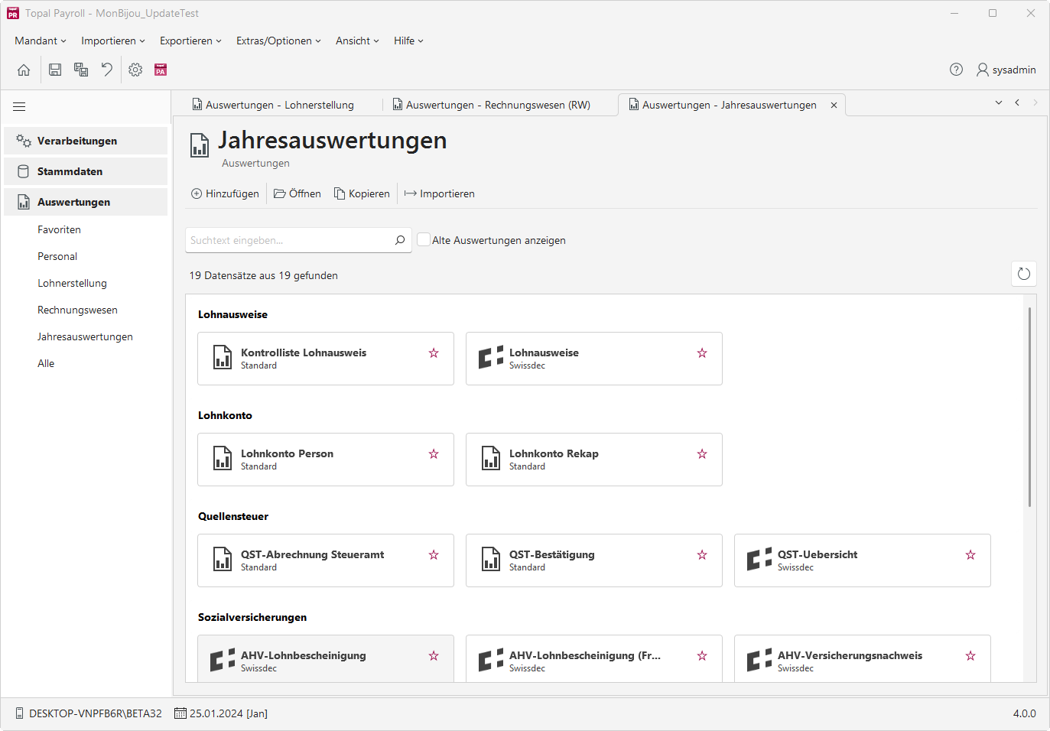This screenshot has width=1050, height=731.
Task: Click the undo arrow icon
Action: 106,70
